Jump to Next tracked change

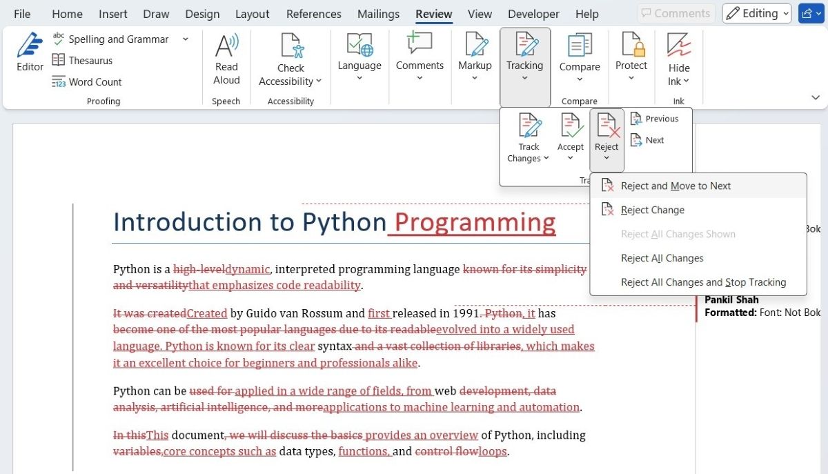pos(647,140)
